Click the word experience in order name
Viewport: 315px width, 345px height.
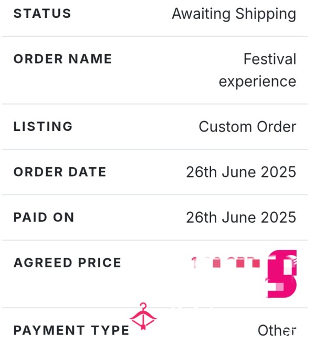click(x=257, y=82)
